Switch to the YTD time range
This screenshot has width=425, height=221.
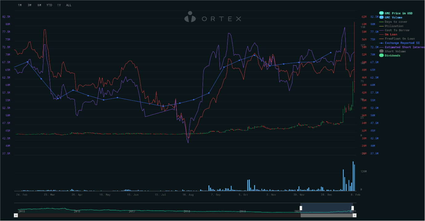coord(49,5)
